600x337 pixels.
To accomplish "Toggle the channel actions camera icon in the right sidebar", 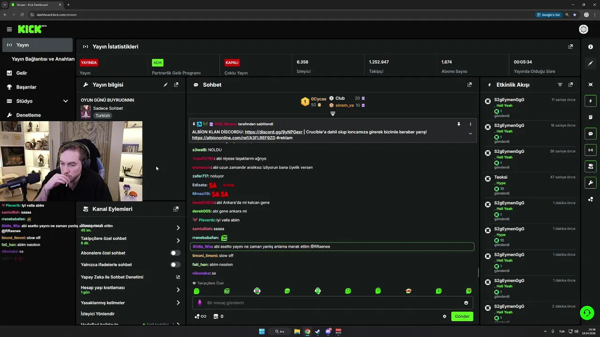I will (x=591, y=166).
